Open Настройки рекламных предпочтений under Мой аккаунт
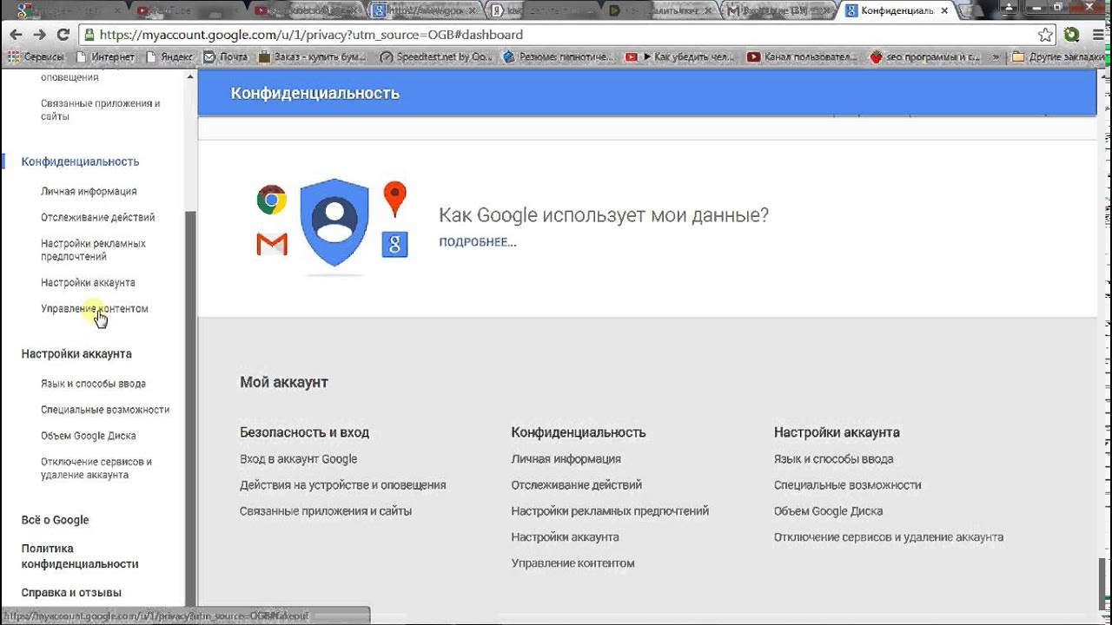This screenshot has width=1112, height=625. (x=610, y=510)
